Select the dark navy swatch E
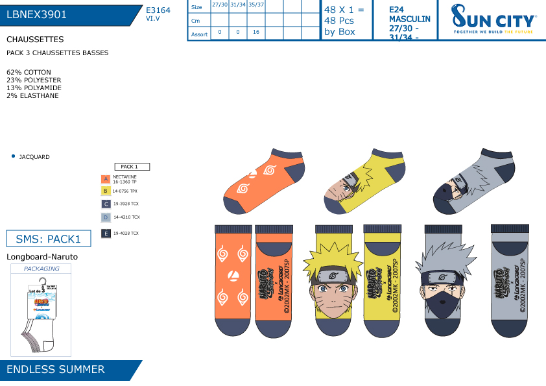Image resolution: width=546 pixels, height=386 pixels. 106,234
